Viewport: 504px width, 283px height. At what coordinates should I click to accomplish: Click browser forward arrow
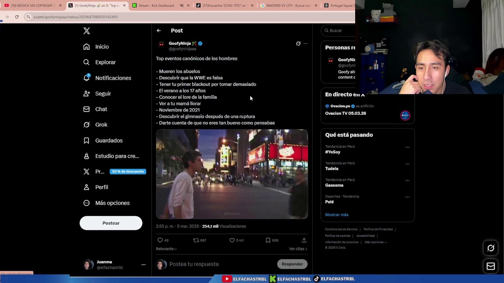click(x=7, y=17)
